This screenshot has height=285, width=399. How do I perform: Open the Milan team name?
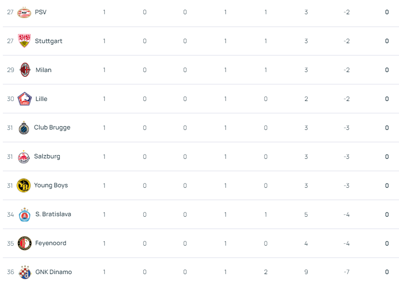click(44, 70)
